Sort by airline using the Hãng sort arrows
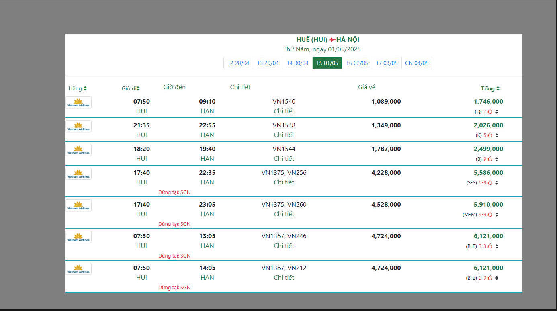This screenshot has height=311, width=557. click(85, 89)
